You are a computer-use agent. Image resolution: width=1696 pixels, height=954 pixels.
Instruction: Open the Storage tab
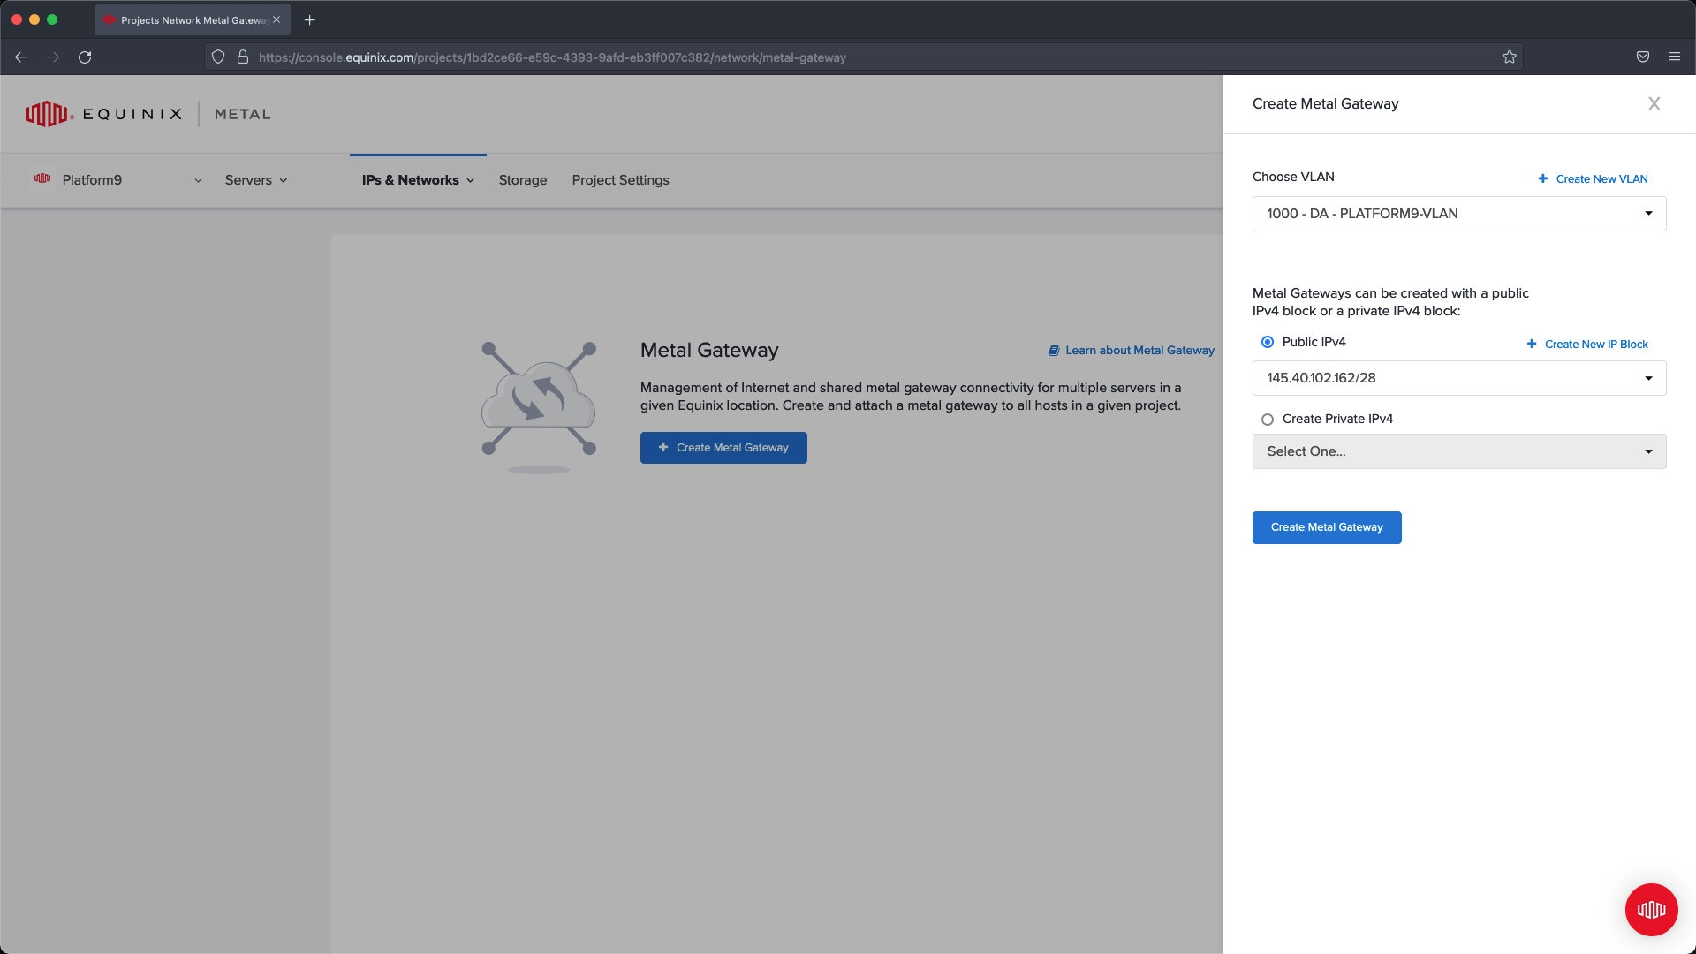523,180
